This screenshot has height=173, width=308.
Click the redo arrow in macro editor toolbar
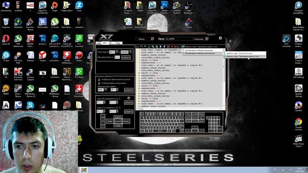tap(145, 47)
